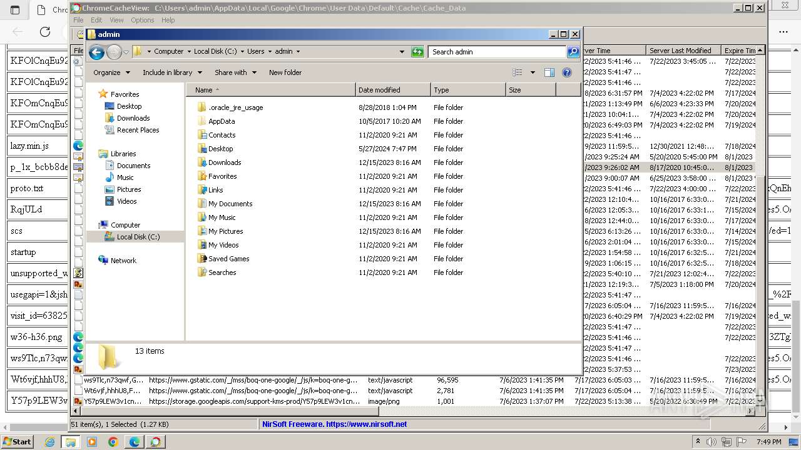Select the Saved Games folder icon

click(x=202, y=259)
